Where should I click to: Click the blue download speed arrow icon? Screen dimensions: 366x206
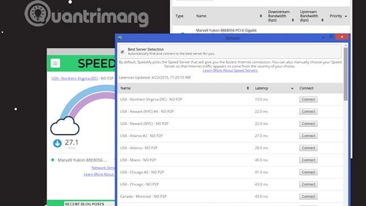[57, 144]
